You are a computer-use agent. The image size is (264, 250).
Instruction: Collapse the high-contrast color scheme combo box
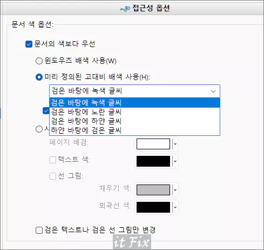213,91
